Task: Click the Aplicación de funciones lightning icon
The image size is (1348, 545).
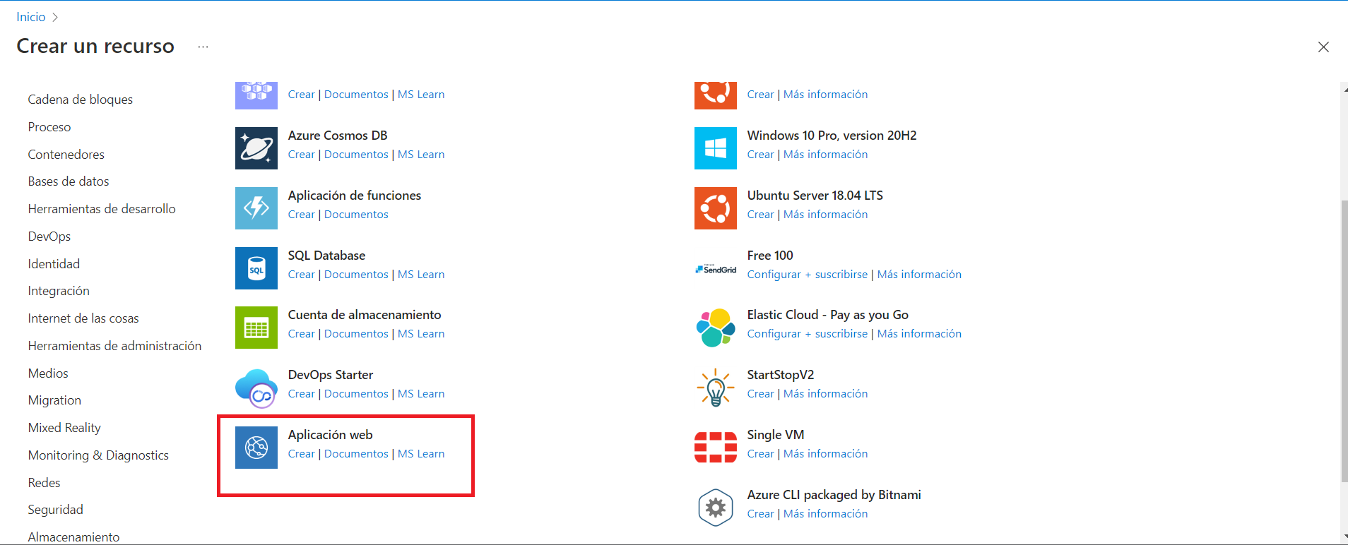Action: 256,208
